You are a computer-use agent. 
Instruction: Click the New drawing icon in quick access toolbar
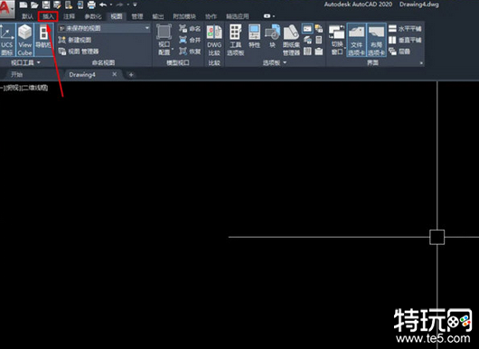(x=23, y=5)
